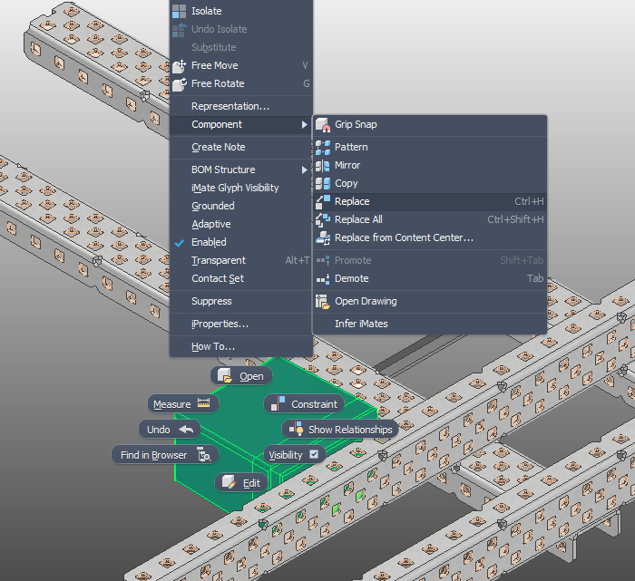This screenshot has width=635, height=581.
Task: Toggle the Contact Set option
Action: point(241,279)
